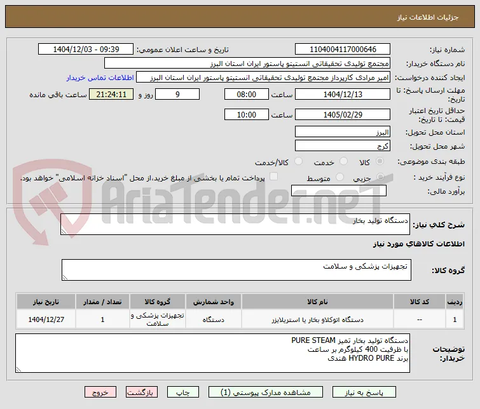
Task: Click the بازگشت back button
Action: [141, 392]
